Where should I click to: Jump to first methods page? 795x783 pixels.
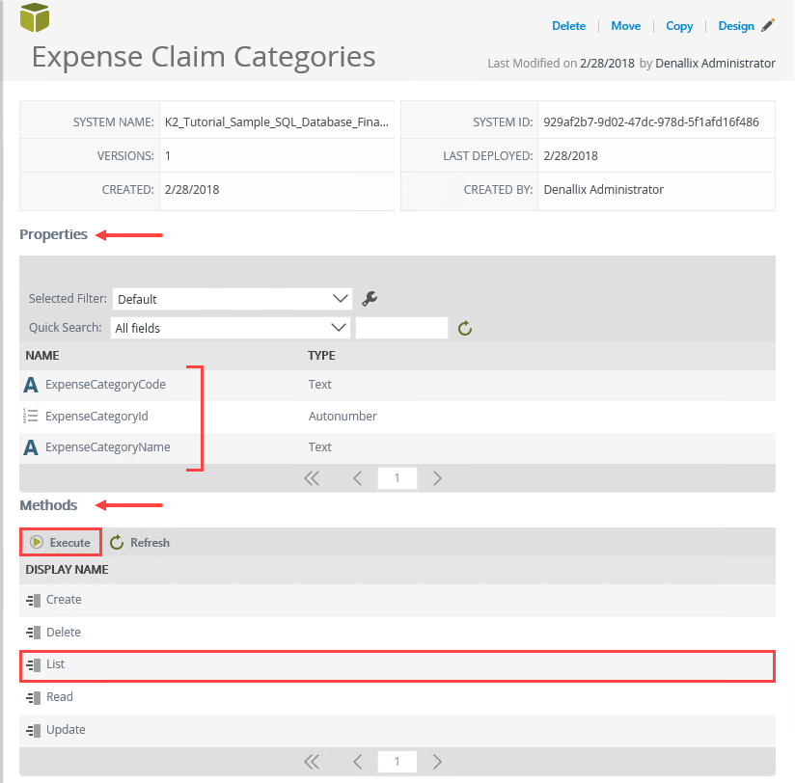[x=312, y=762]
